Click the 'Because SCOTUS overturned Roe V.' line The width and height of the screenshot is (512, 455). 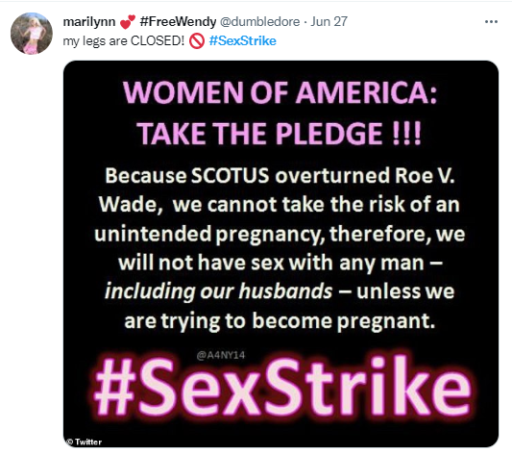(x=280, y=176)
